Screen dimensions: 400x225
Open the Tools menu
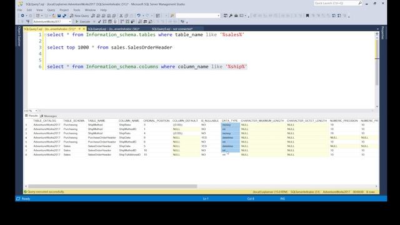(76, 10)
